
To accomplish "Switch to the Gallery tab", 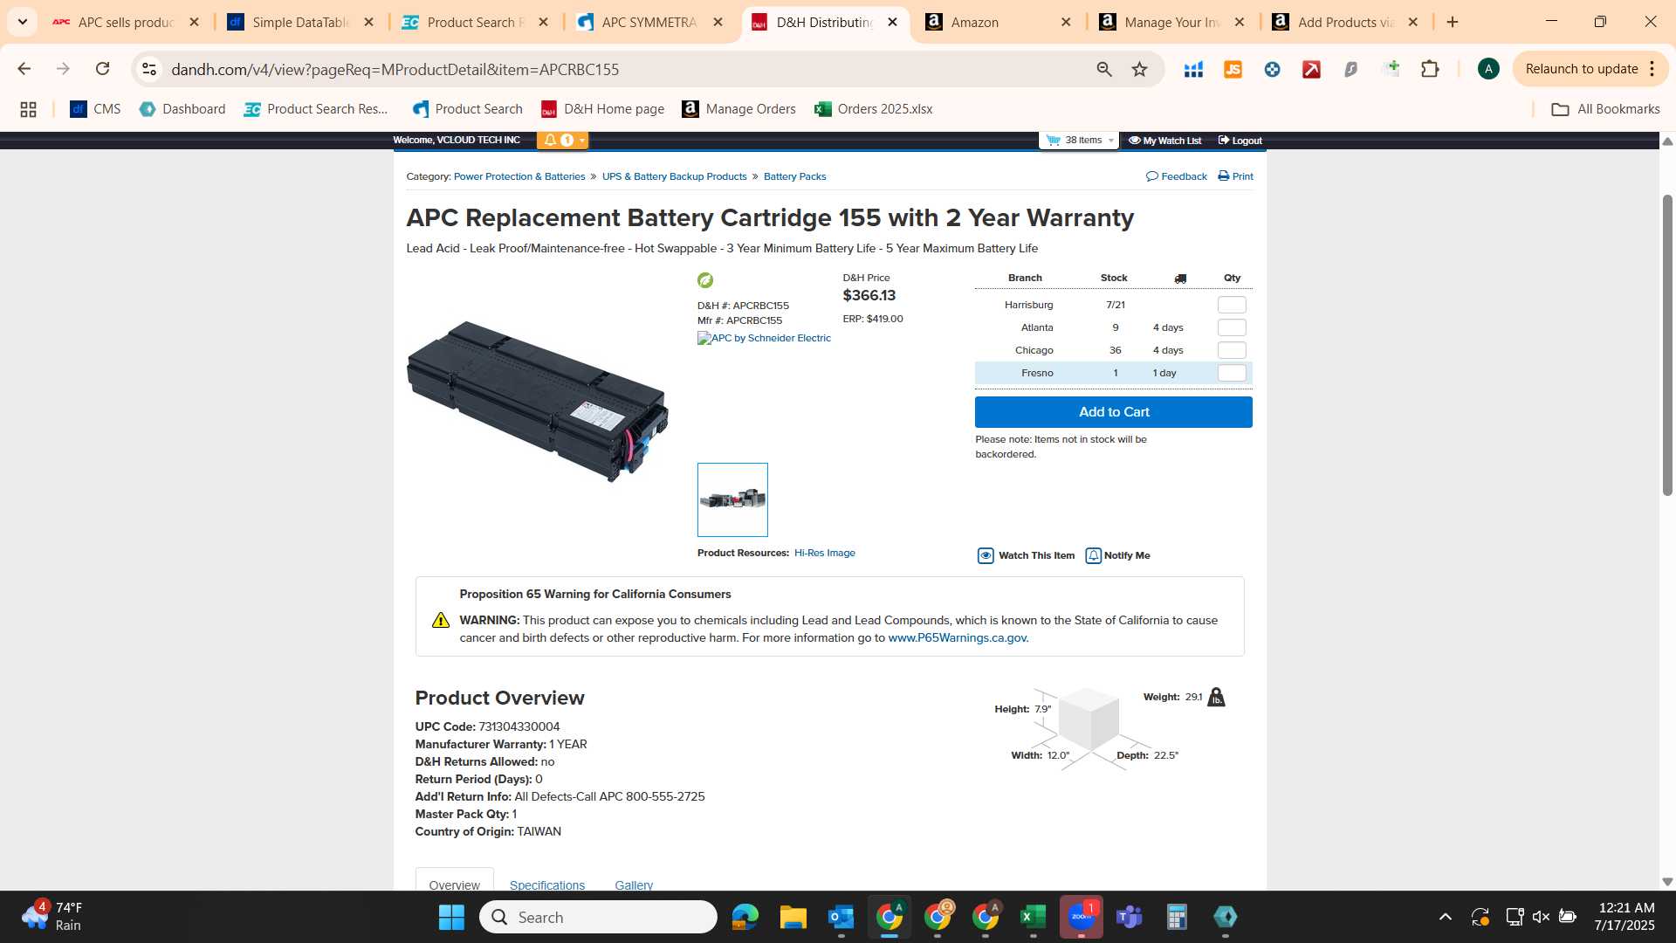I will pyautogui.click(x=634, y=884).
